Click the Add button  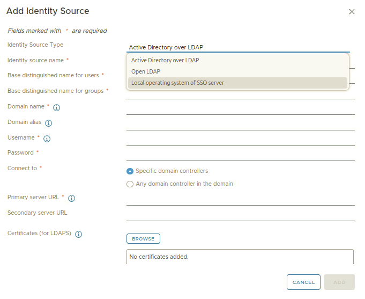click(x=339, y=282)
